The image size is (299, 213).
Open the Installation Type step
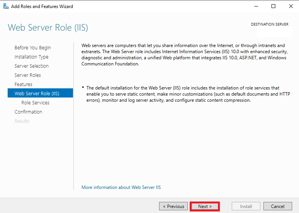point(31,57)
